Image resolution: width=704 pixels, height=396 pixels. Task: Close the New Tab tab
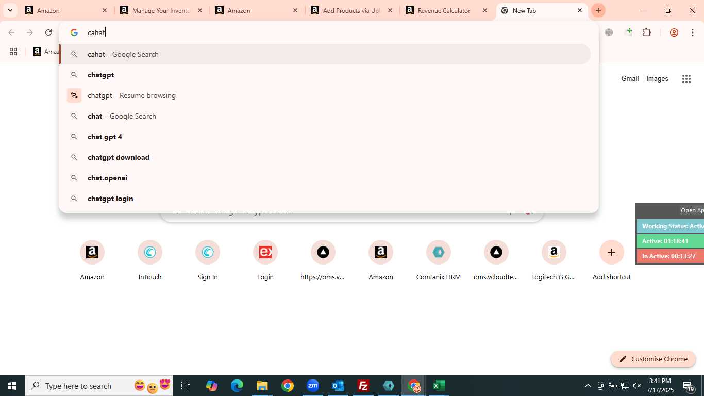(580, 10)
